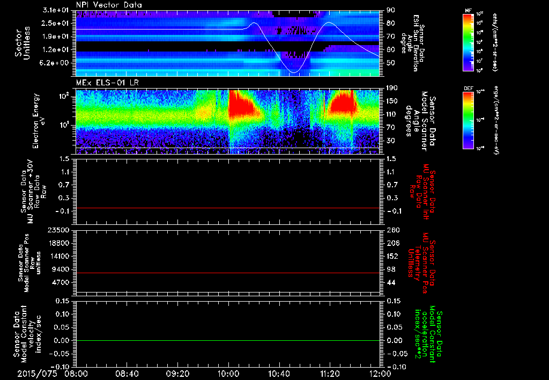
Task: Click the 'Sector Unitless' axis label
Action: click(x=23, y=43)
